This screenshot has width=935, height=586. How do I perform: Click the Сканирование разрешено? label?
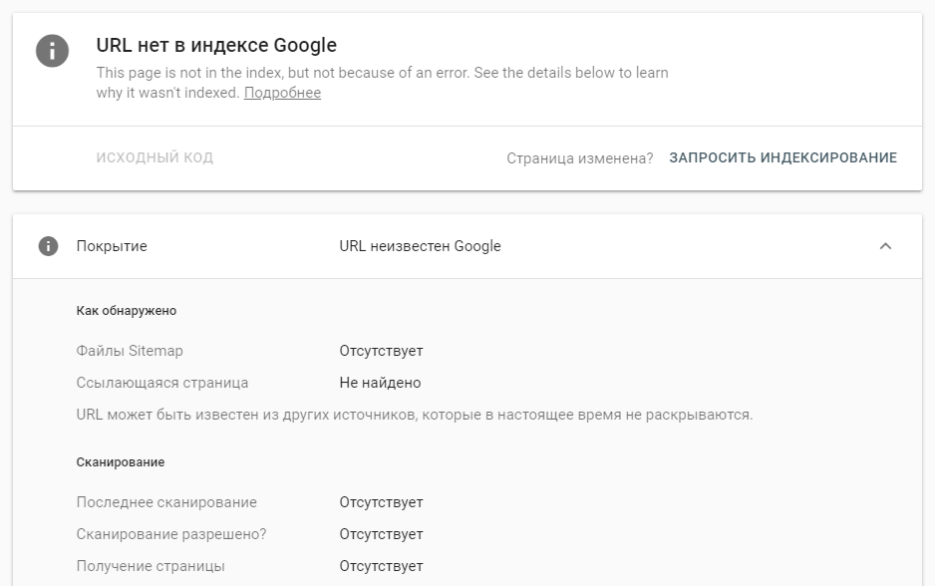tap(171, 534)
